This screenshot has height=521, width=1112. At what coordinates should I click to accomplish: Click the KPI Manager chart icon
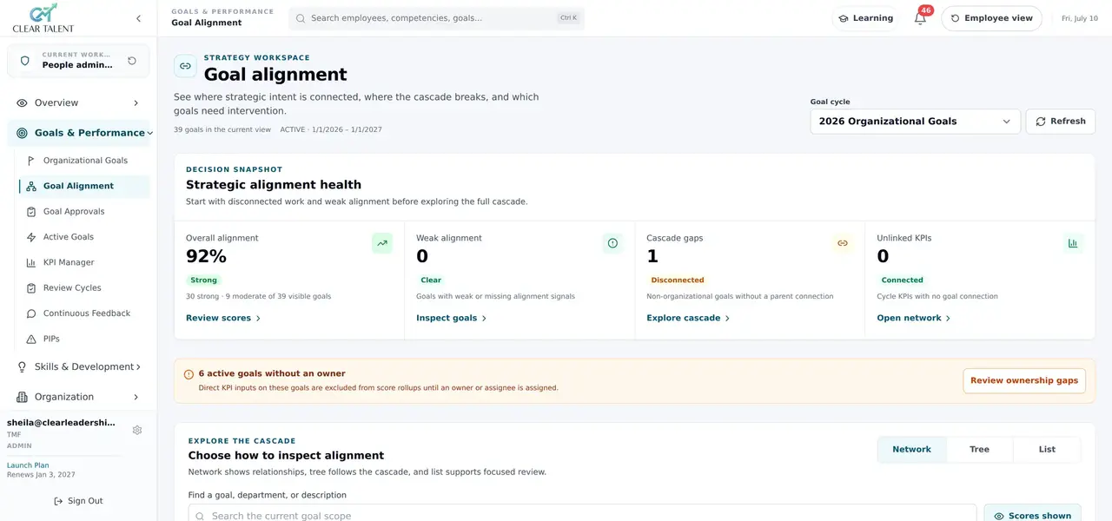tap(31, 262)
